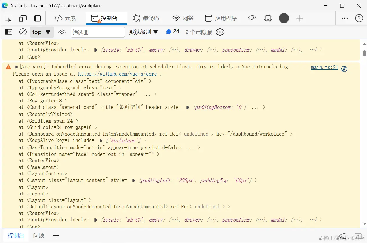The width and height of the screenshot is (367, 243).
Task: Switch to the 控制台 Console tab
Action: (x=106, y=18)
